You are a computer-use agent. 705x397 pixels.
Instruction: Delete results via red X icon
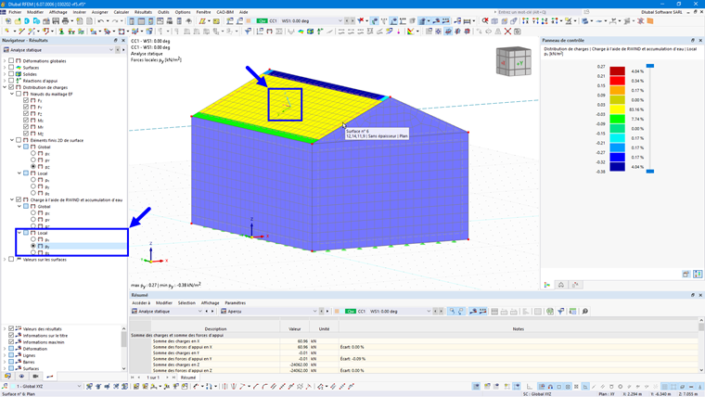[x=361, y=20]
